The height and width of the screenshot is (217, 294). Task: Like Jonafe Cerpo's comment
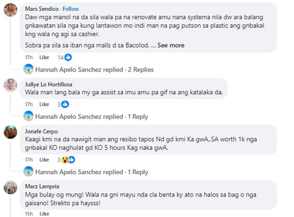coord(44,160)
